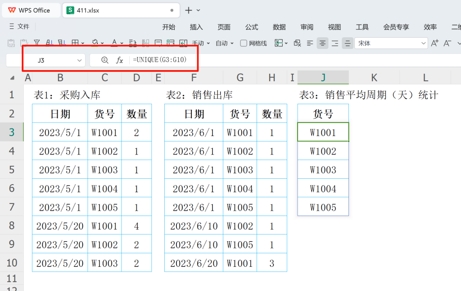Click the title 表3: 销售平均周期（天）统计
Viewport: 461px width, 291px height.
368,95
